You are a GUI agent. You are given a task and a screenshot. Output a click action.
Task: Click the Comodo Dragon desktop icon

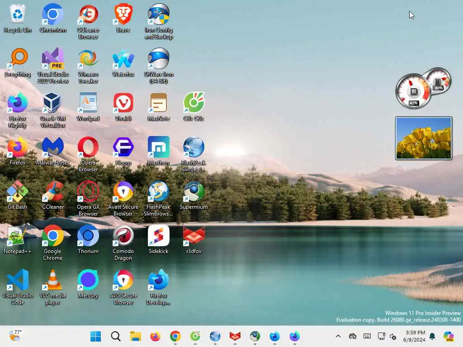[123, 243]
